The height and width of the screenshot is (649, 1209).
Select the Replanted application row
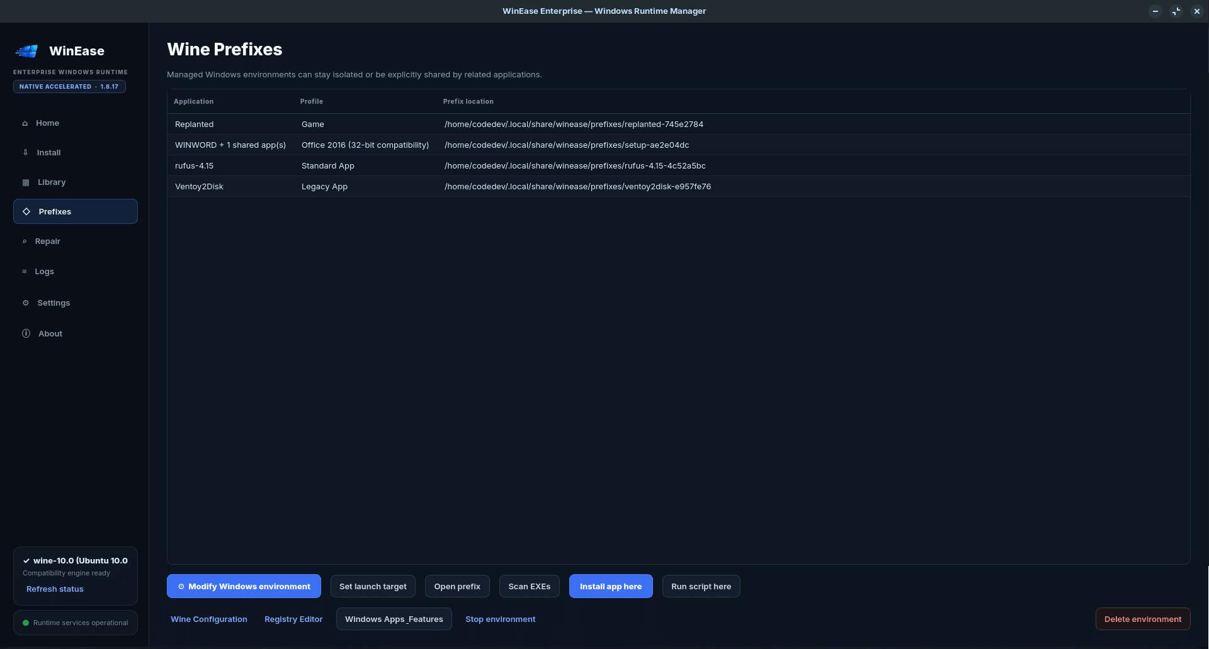coord(679,125)
